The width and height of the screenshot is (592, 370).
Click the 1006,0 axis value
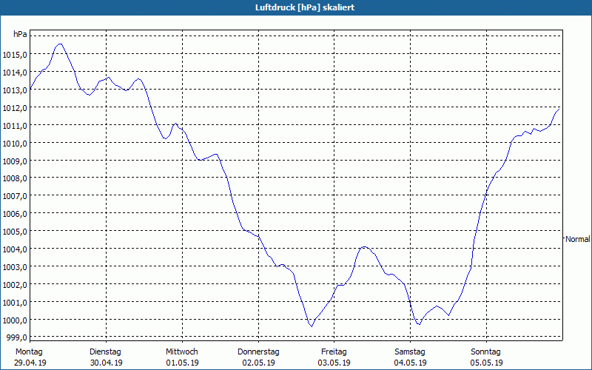15,214
